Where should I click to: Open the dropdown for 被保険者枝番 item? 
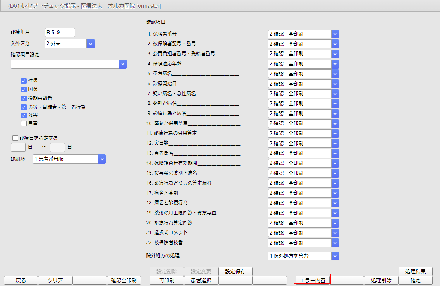tap(335, 243)
